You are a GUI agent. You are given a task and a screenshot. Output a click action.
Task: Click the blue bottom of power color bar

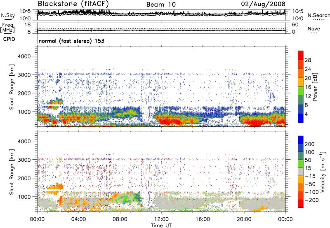pos(301,118)
